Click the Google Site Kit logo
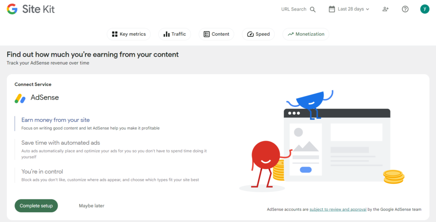 click(31, 9)
